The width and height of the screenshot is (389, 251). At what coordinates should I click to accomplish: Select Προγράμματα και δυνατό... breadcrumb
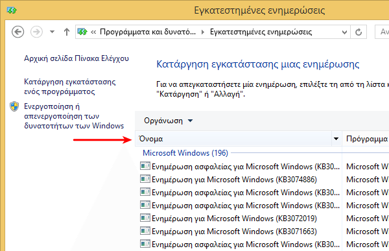[x=148, y=32]
